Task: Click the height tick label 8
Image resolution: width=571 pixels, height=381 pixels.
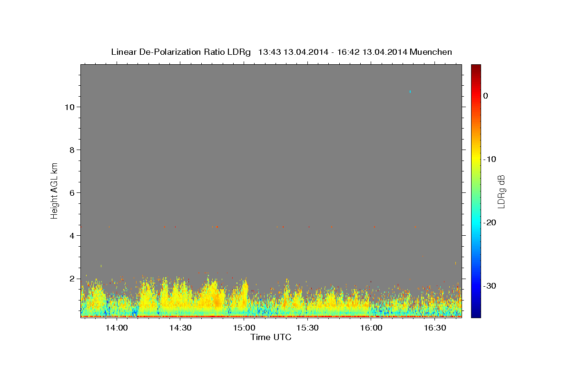Action: click(x=72, y=150)
